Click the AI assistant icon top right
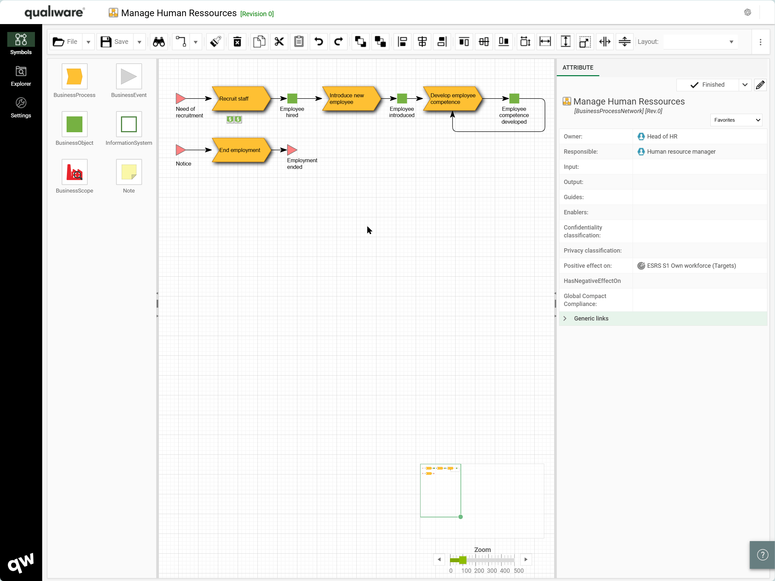775x581 pixels. point(747,13)
